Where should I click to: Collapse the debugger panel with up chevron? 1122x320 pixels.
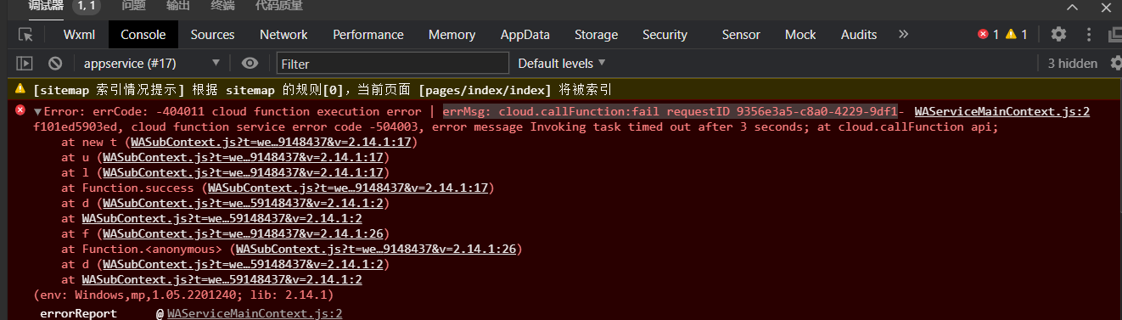coord(1072,7)
